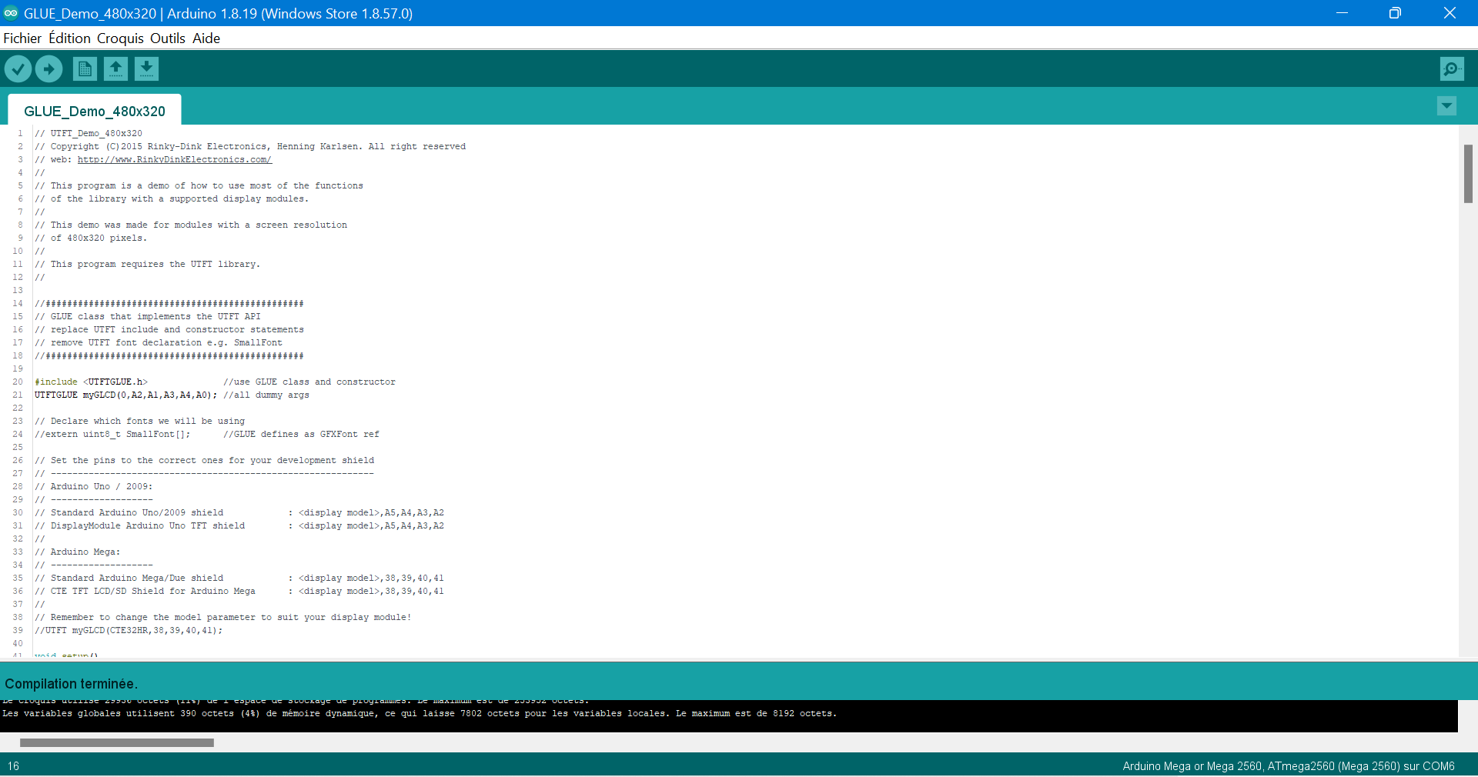
Task: Save the sketch with the down-arrow icon
Action: pyautogui.click(x=146, y=69)
